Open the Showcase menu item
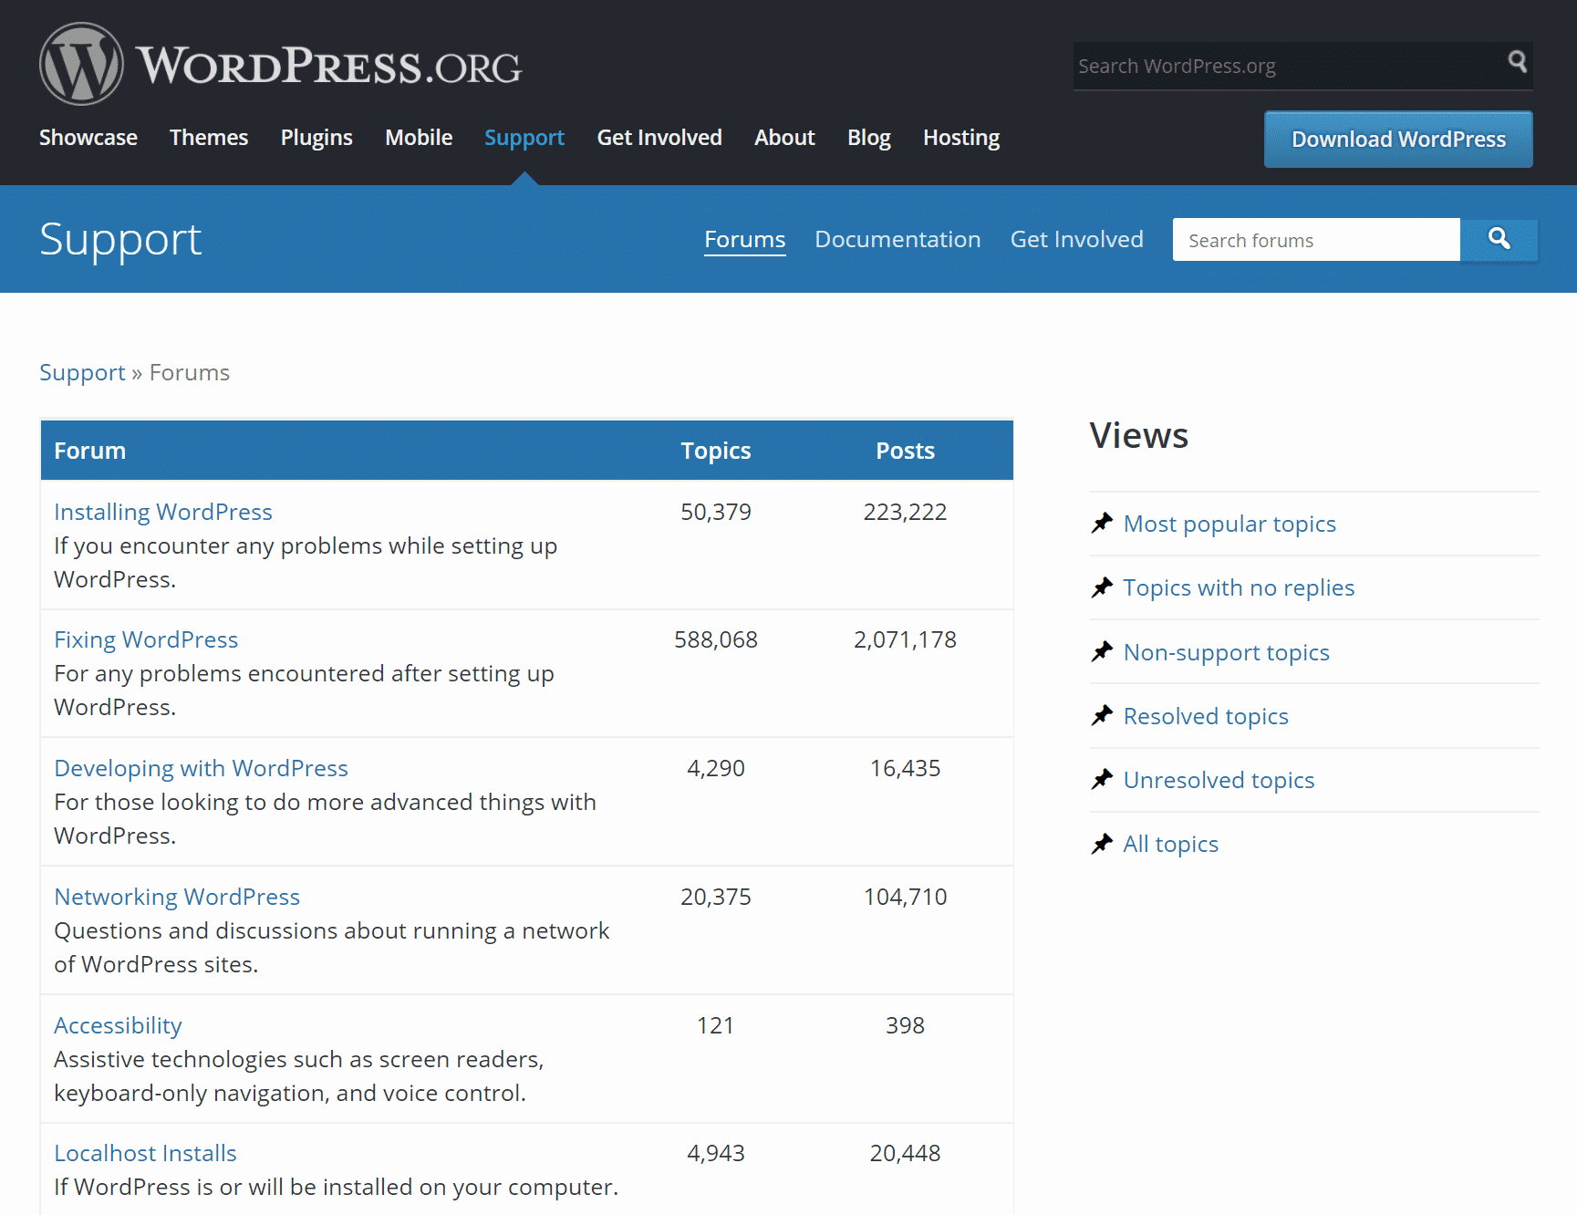 point(88,138)
